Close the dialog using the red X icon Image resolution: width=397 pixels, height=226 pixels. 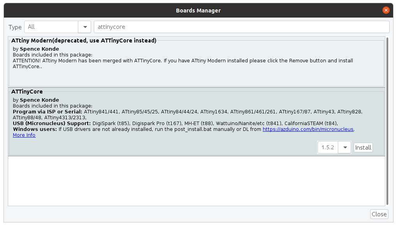(386, 10)
